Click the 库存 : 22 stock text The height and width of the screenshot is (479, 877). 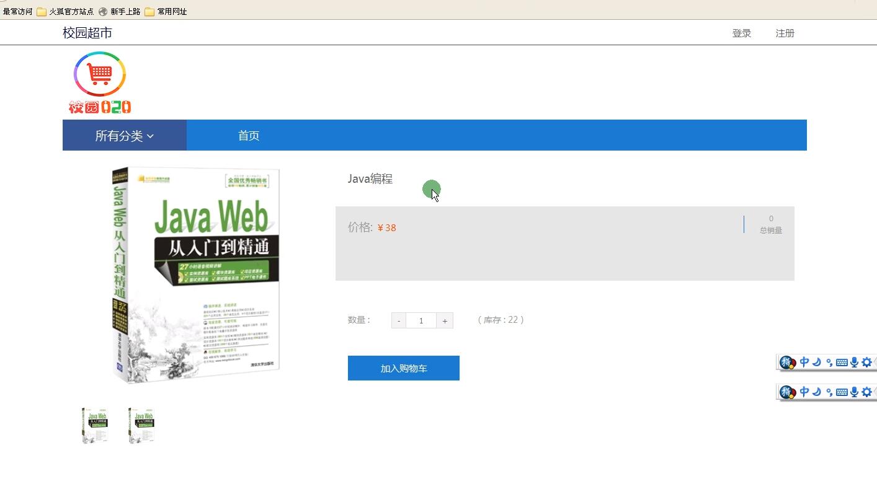501,320
